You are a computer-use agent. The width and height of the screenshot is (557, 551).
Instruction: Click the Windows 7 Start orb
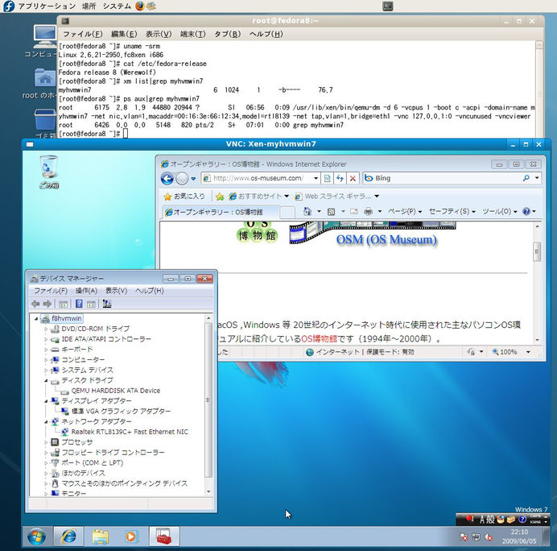[36, 536]
